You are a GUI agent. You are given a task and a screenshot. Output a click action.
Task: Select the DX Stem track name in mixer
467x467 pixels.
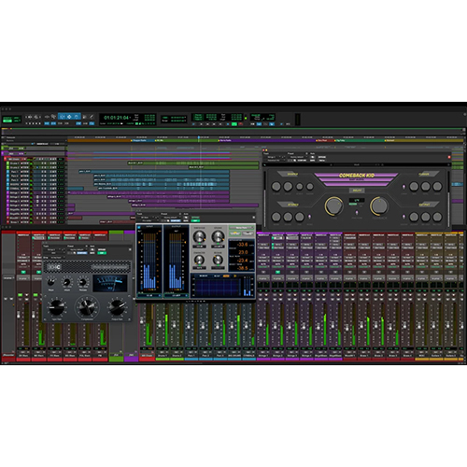point(23,355)
